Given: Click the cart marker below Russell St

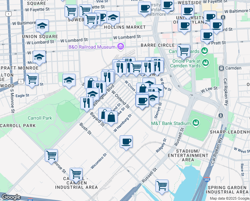Looking at the screenshot, I should (x=162, y=187).
